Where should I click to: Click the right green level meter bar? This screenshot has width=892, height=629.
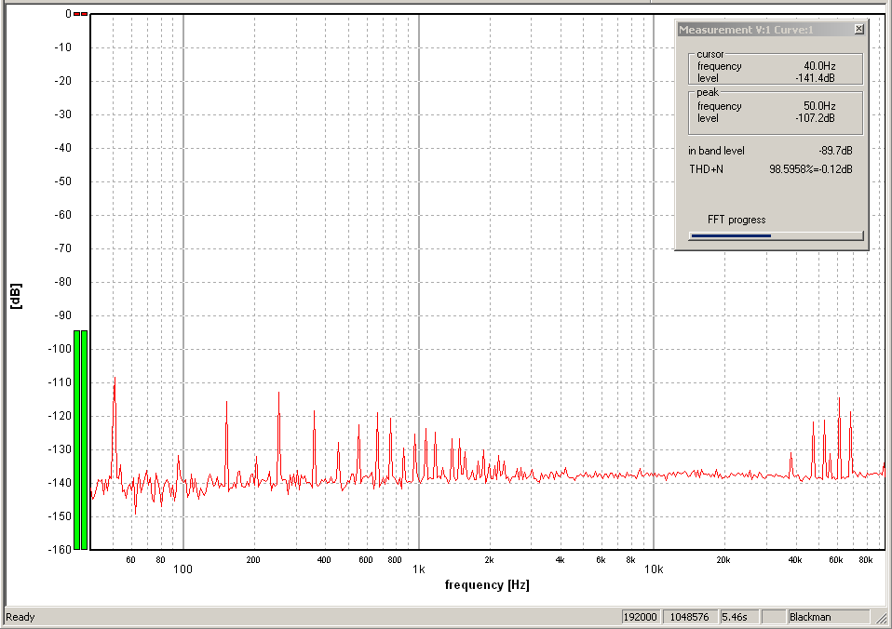(85, 438)
